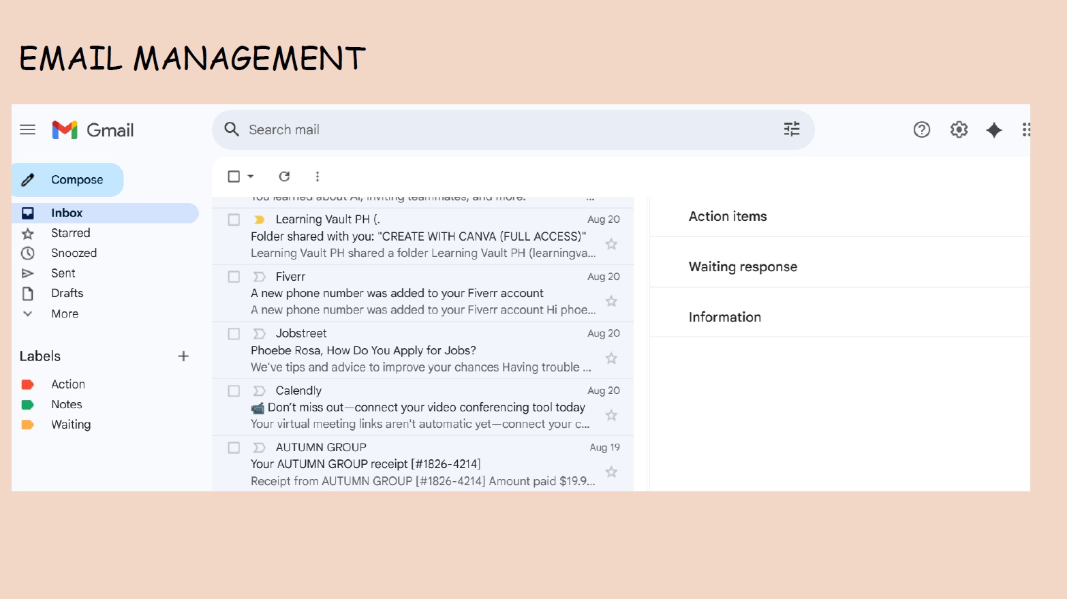The width and height of the screenshot is (1067, 599).
Task: Compose a new email
Action: pos(68,180)
